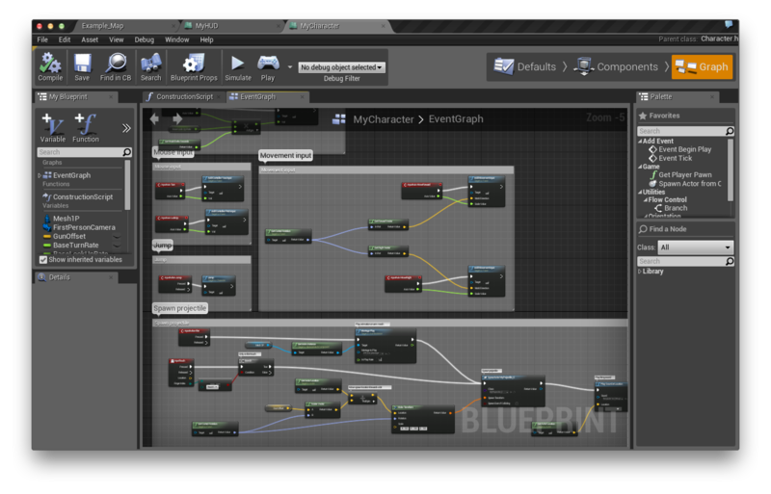Collapse the Game category in Palette
The width and height of the screenshot is (771, 494).
(x=640, y=168)
